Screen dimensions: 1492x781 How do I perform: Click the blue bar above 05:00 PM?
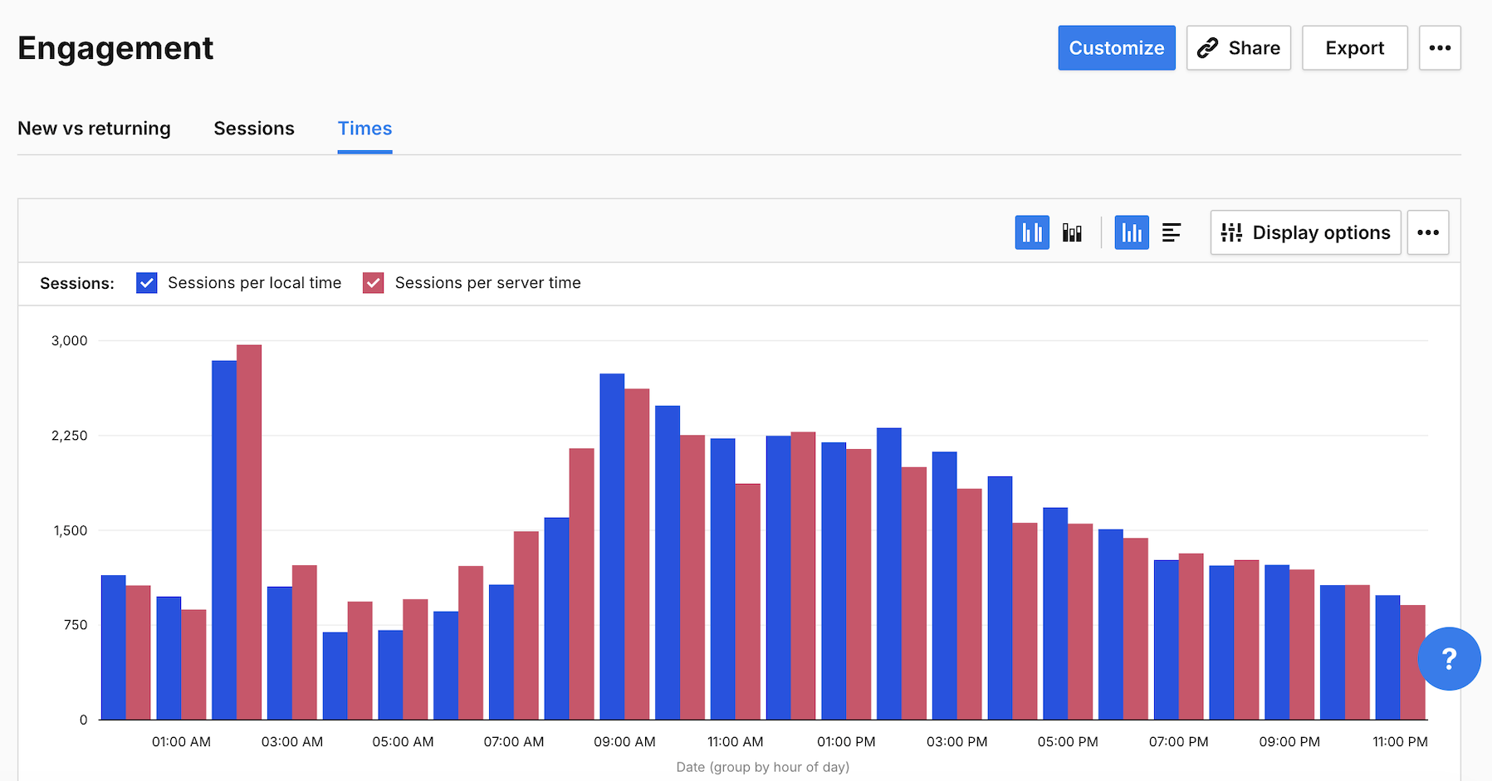pos(1055,613)
